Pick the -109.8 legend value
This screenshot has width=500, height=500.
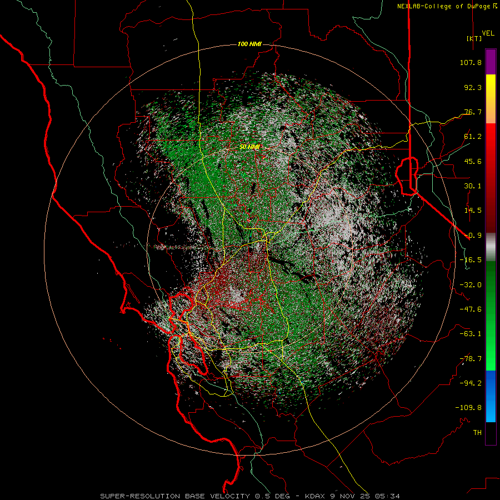tap(468, 408)
